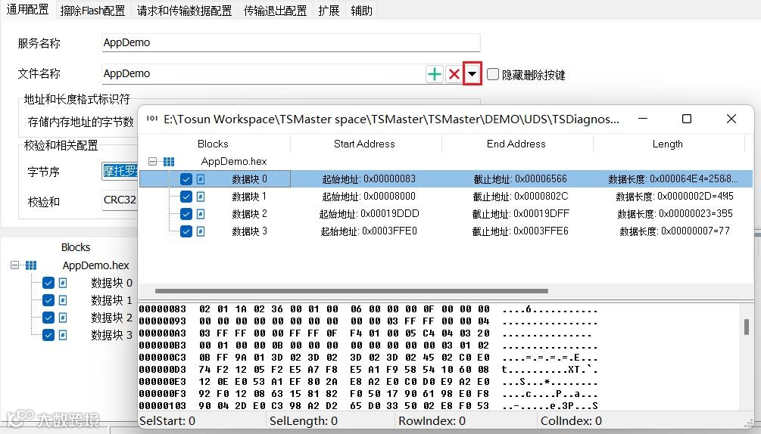
Task: Click the block icon of 数据块 2 in hex viewer
Action: point(201,214)
